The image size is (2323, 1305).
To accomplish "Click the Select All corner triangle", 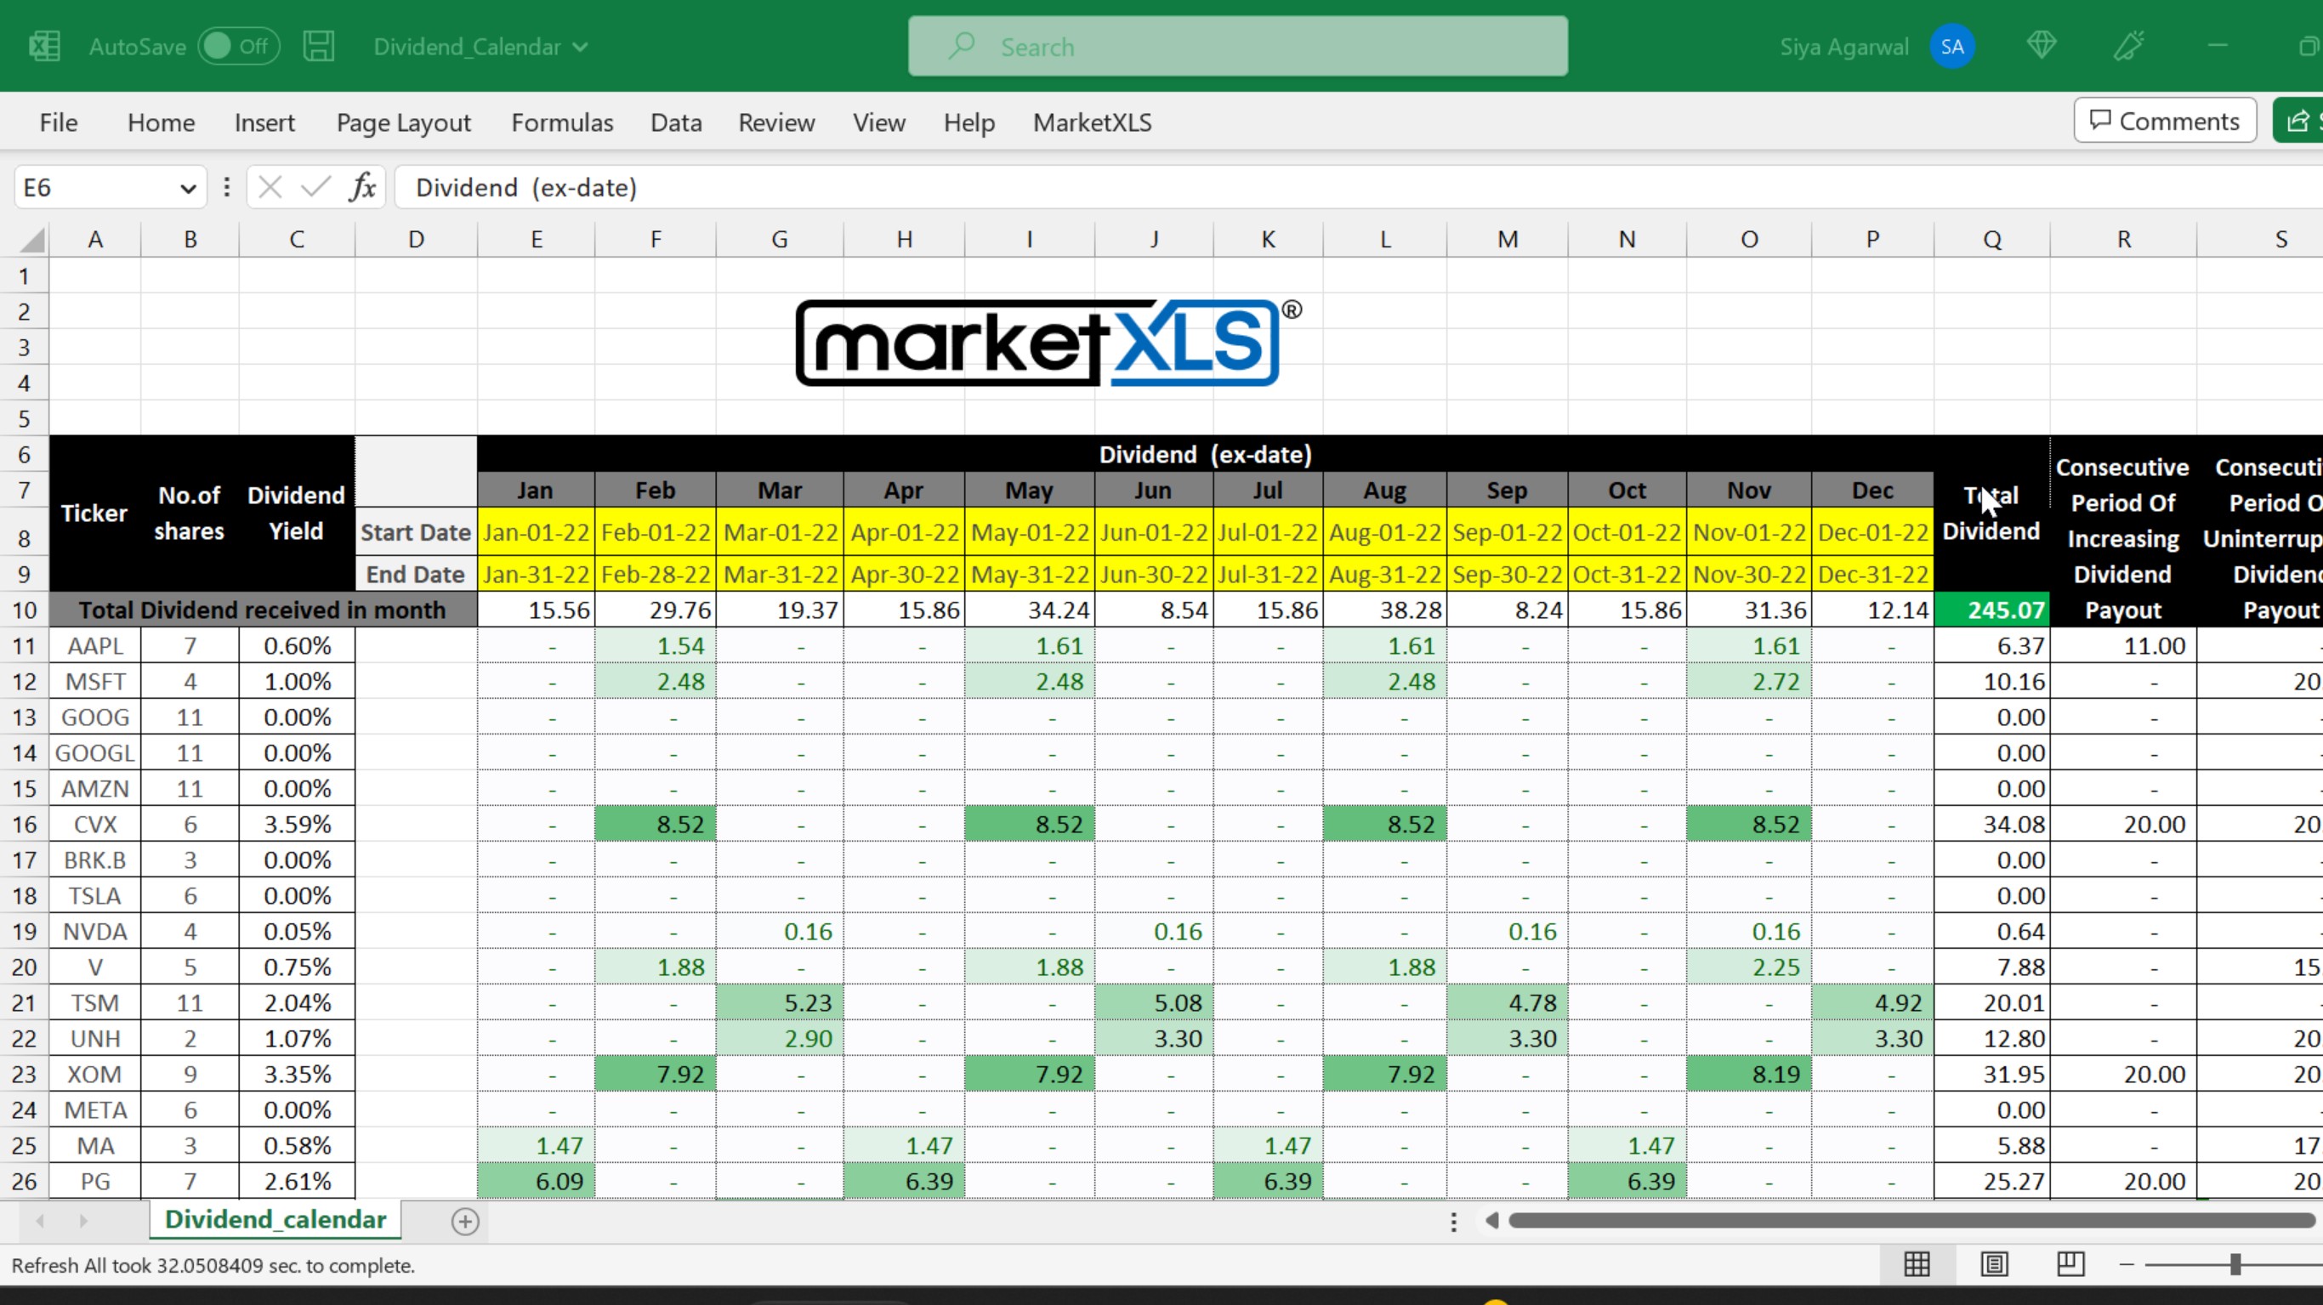I will pyautogui.click(x=32, y=240).
